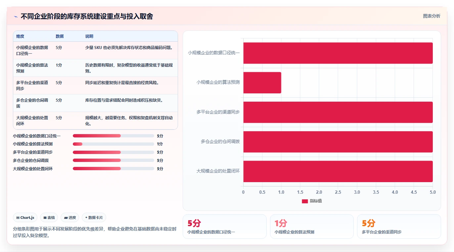
Task: Select the 进度 tag chip
Action: coord(70,218)
